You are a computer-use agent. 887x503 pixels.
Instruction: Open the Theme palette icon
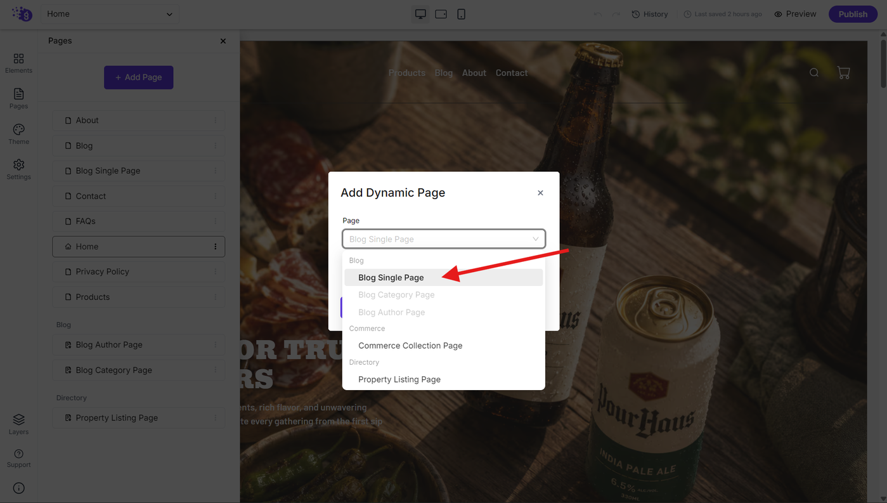pos(18,134)
